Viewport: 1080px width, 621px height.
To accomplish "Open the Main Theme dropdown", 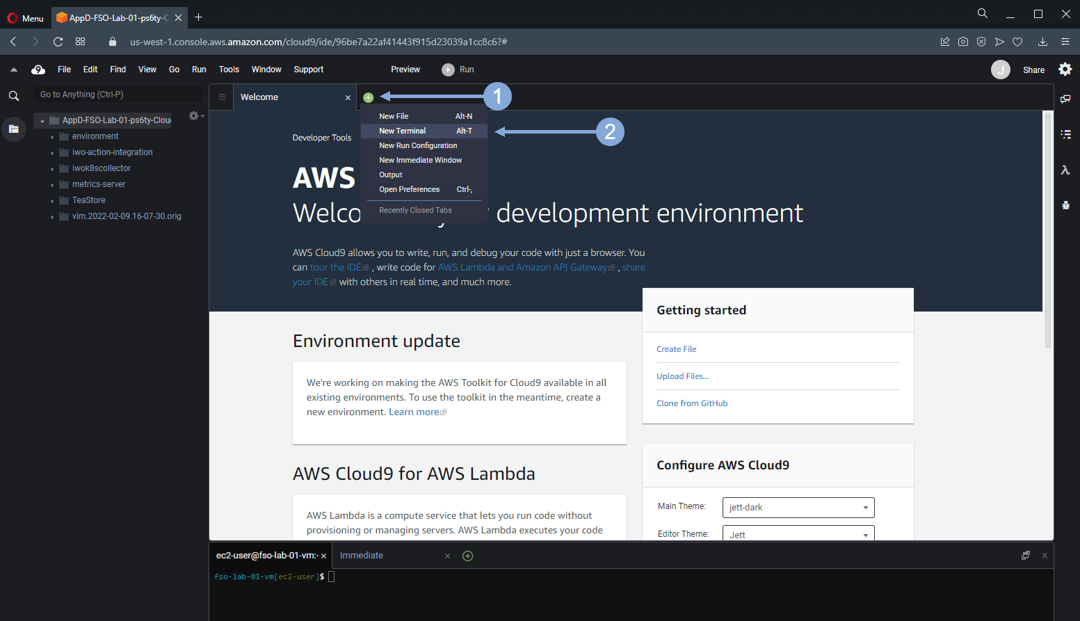I will pos(798,508).
